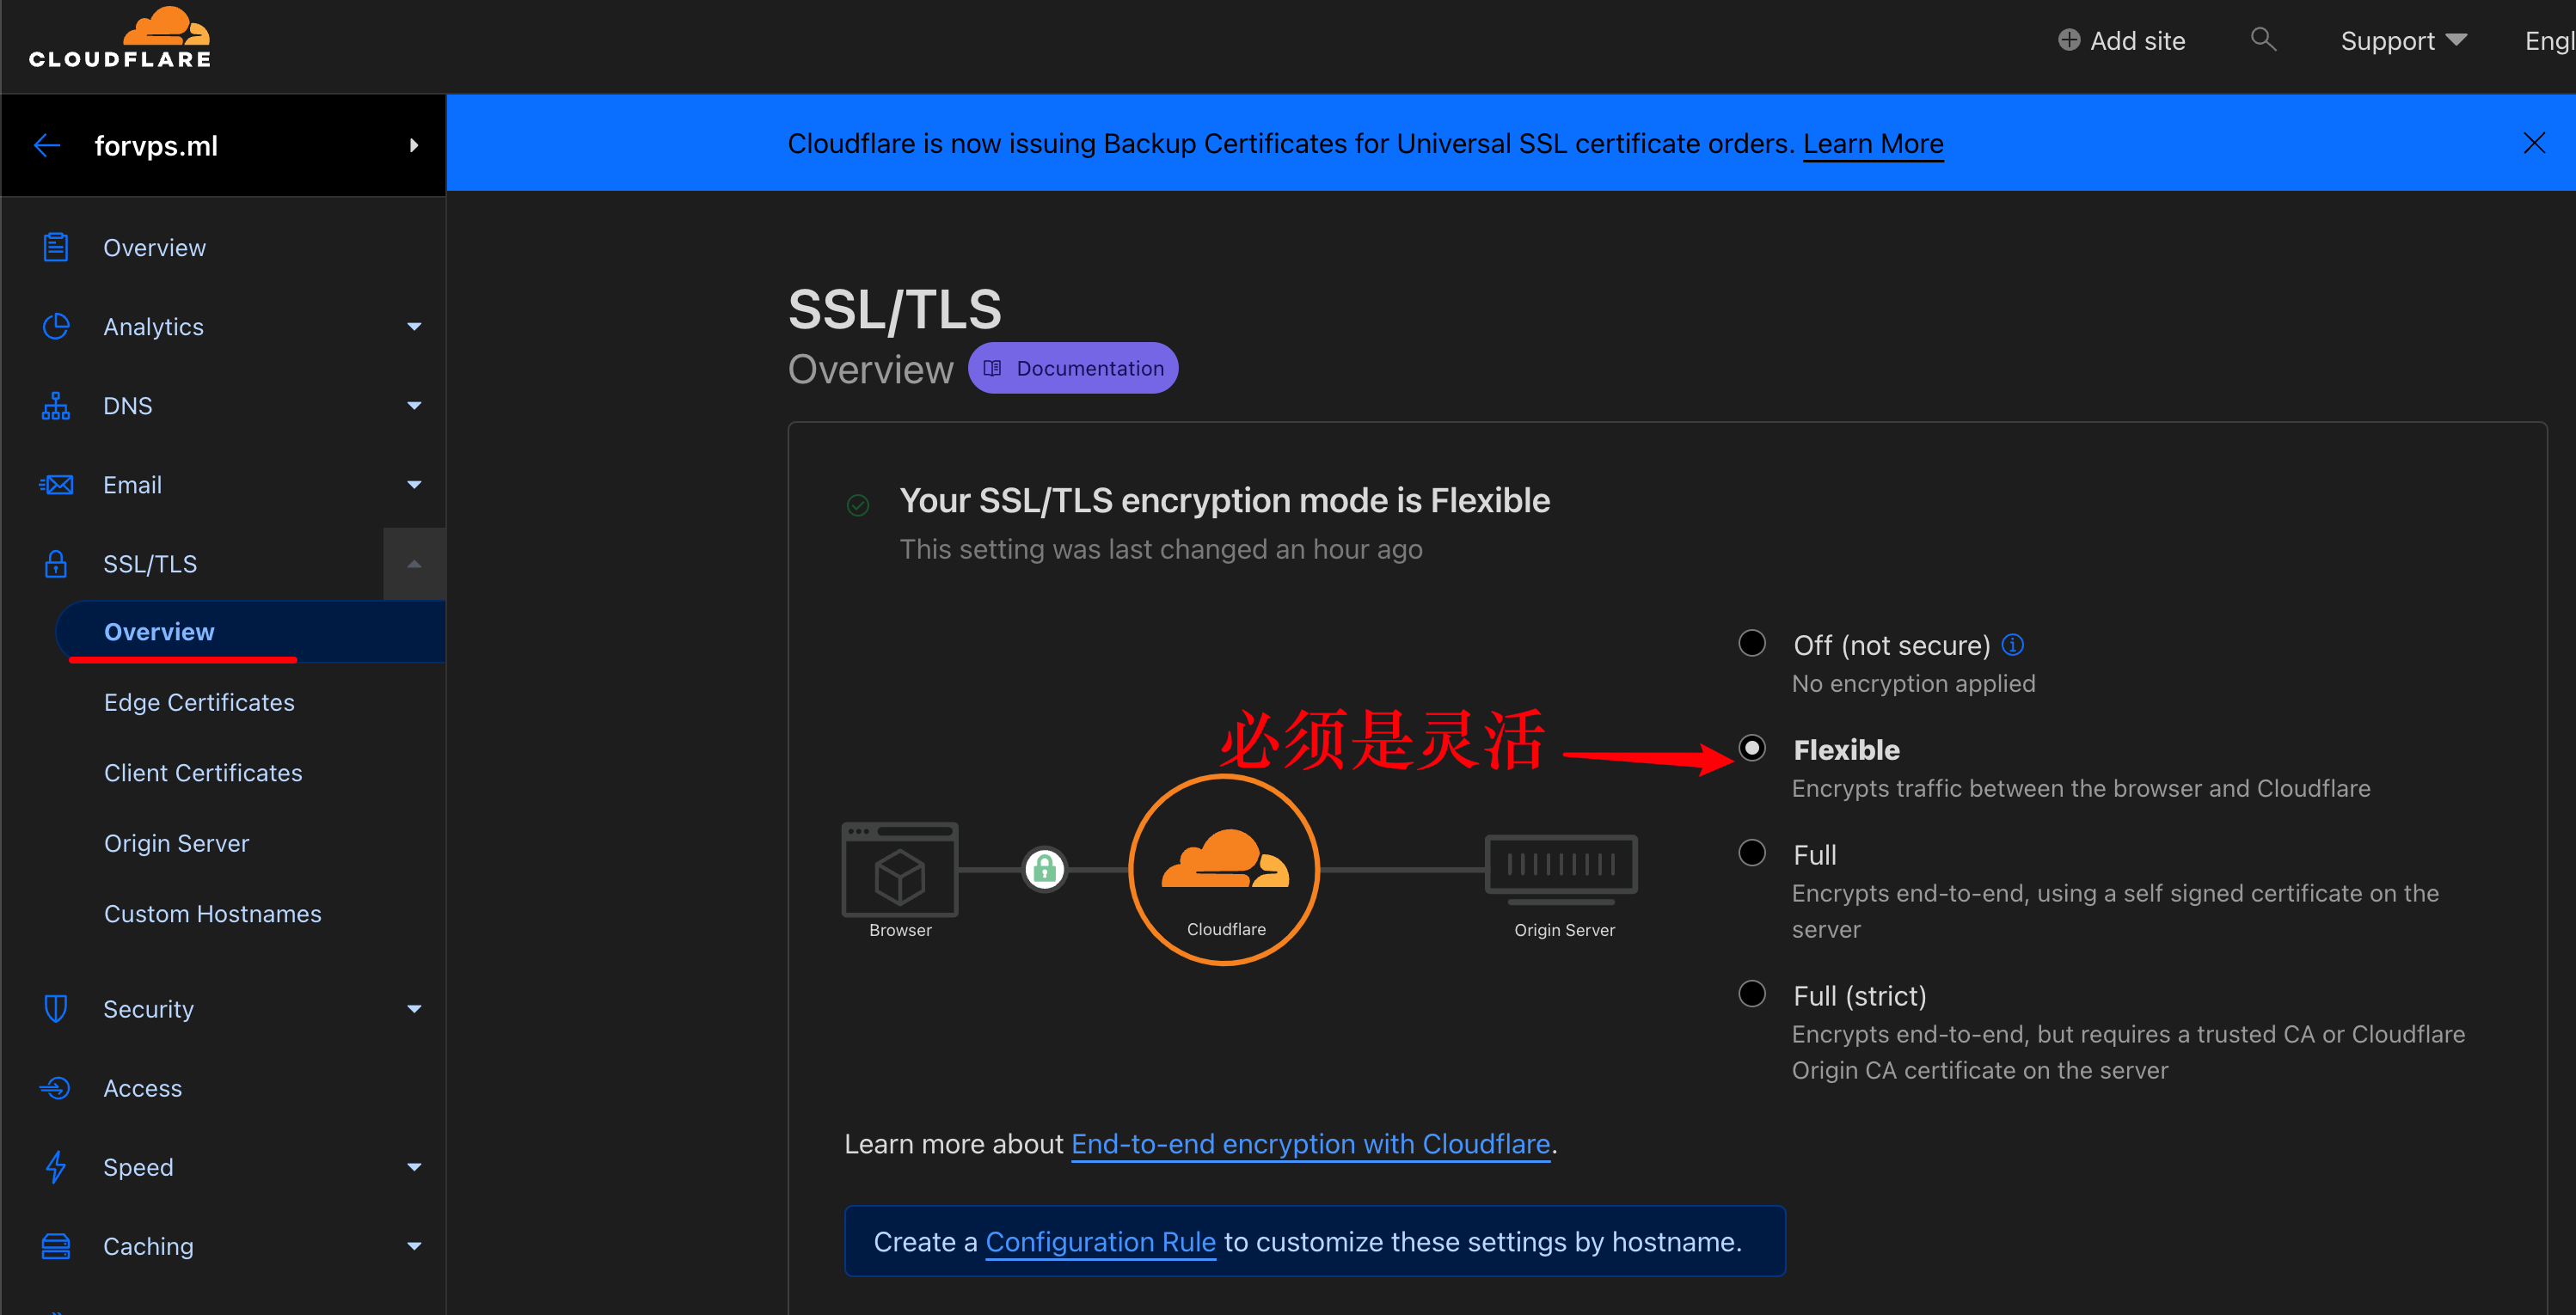Screen dimensions: 2576x1315
Task: Open Origin Server page
Action: coord(177,843)
